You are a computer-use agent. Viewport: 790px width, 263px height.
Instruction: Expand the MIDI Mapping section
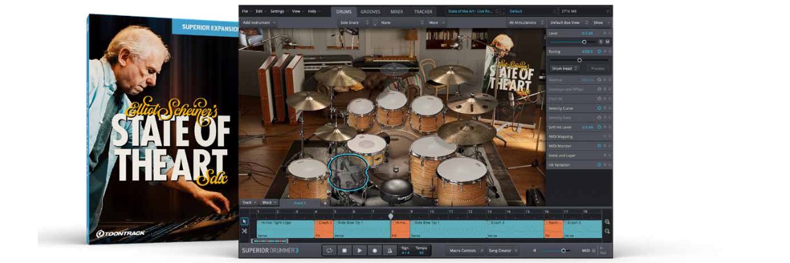click(x=579, y=136)
